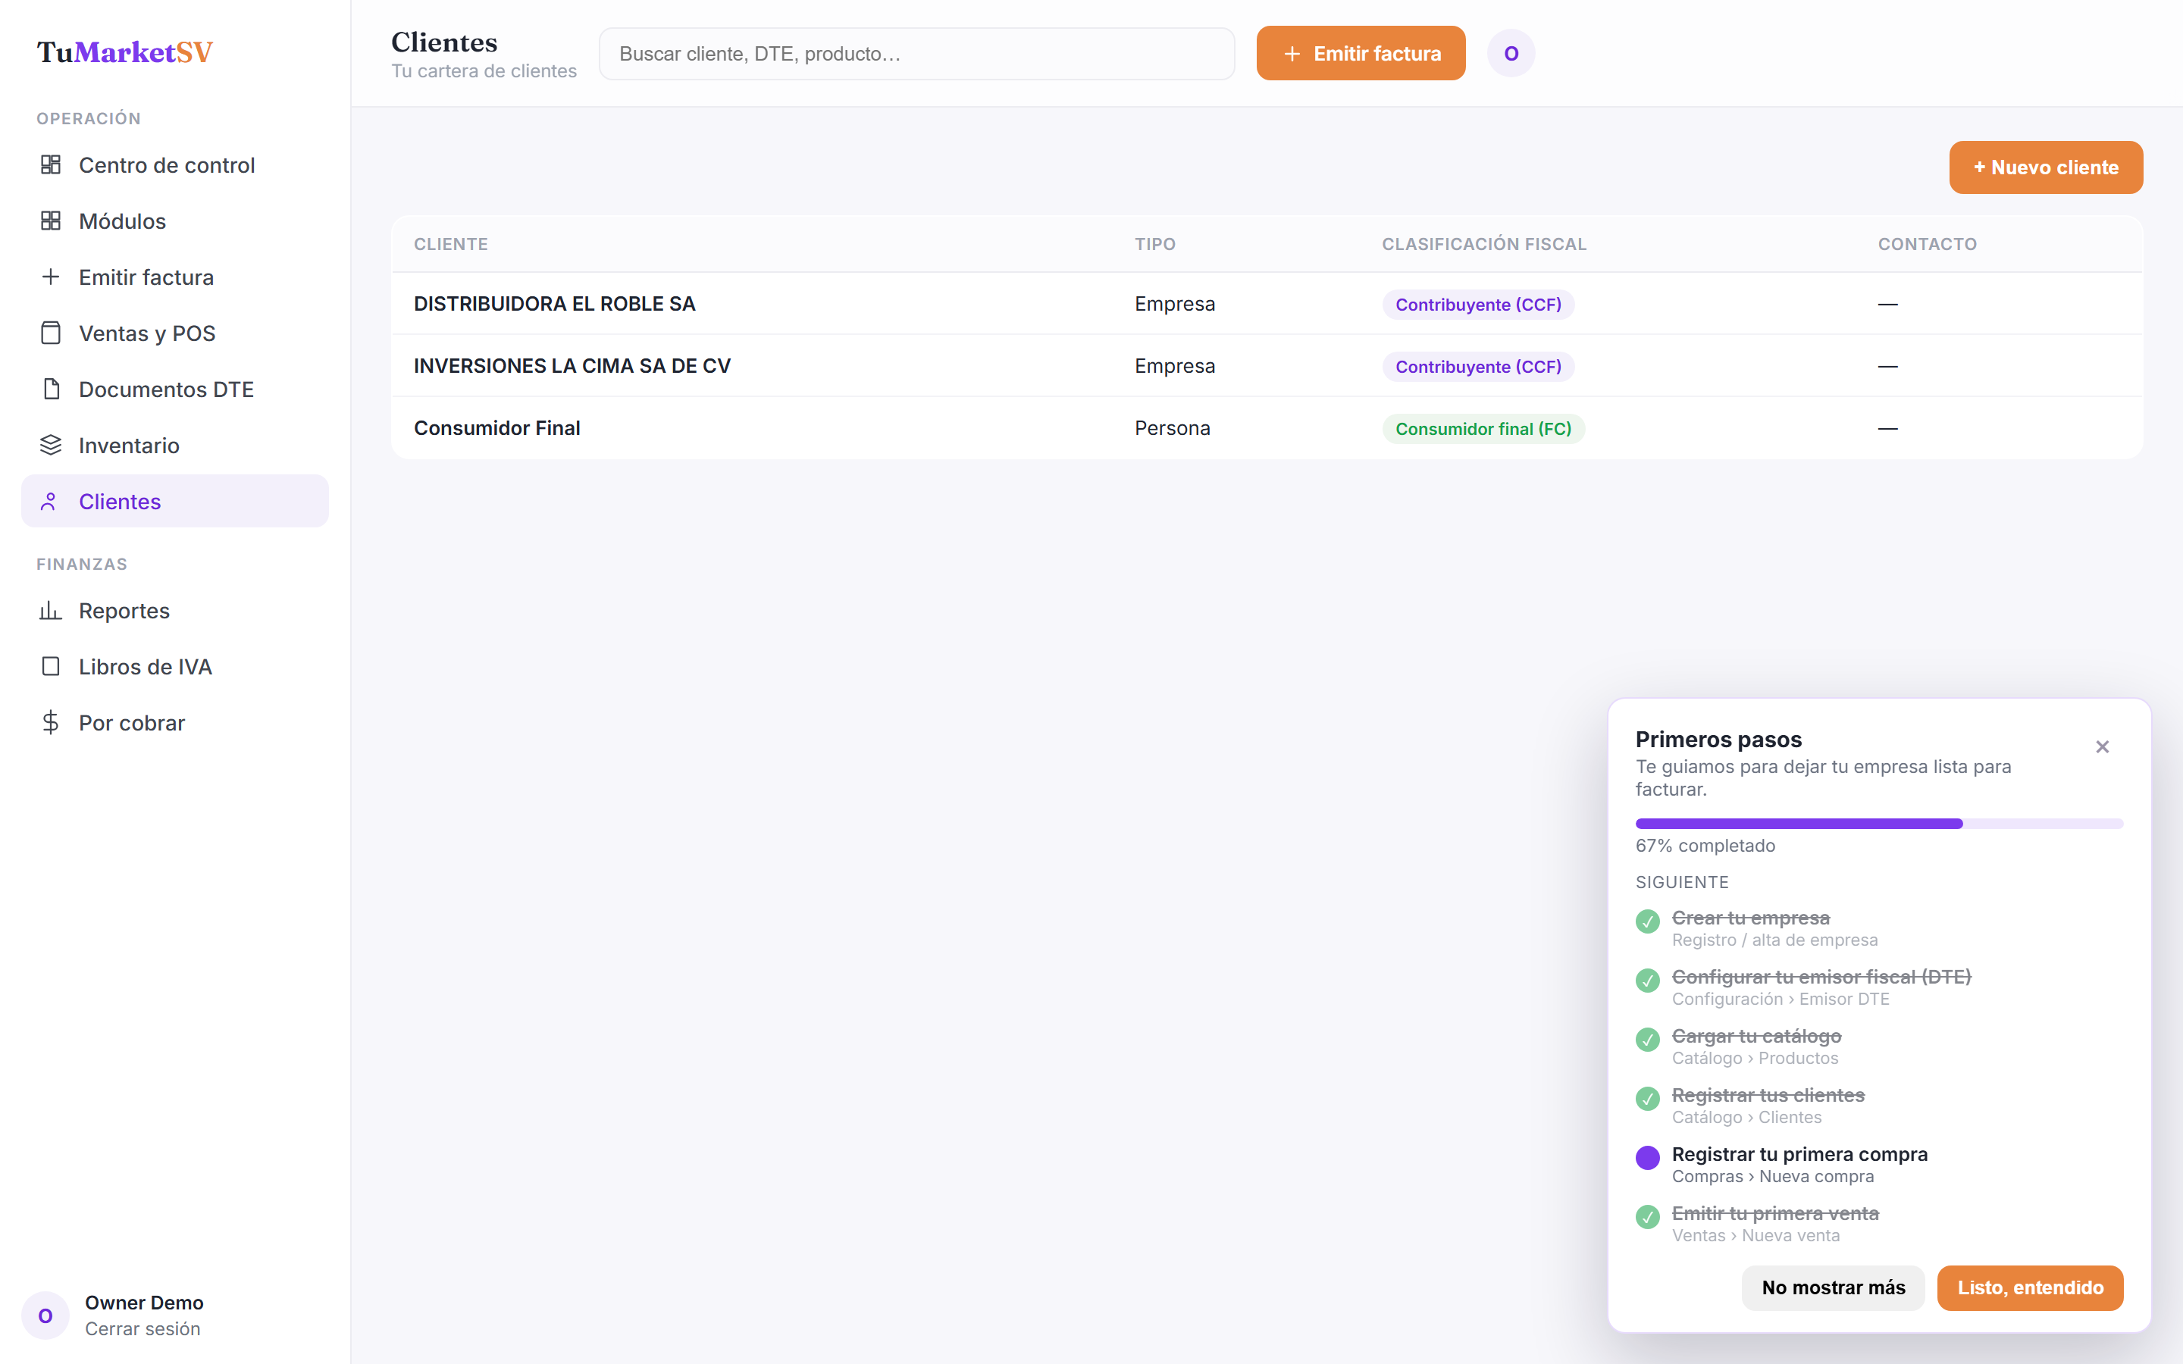The height and width of the screenshot is (1364, 2183).
Task: Click the Emitir factura orange button
Action: (x=1361, y=53)
